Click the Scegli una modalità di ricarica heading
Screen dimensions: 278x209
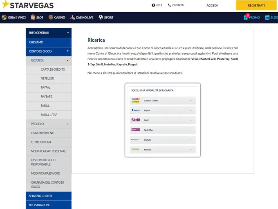152,90
